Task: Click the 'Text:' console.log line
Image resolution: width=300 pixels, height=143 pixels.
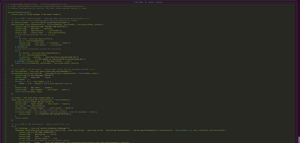Action: click(x=34, y=136)
